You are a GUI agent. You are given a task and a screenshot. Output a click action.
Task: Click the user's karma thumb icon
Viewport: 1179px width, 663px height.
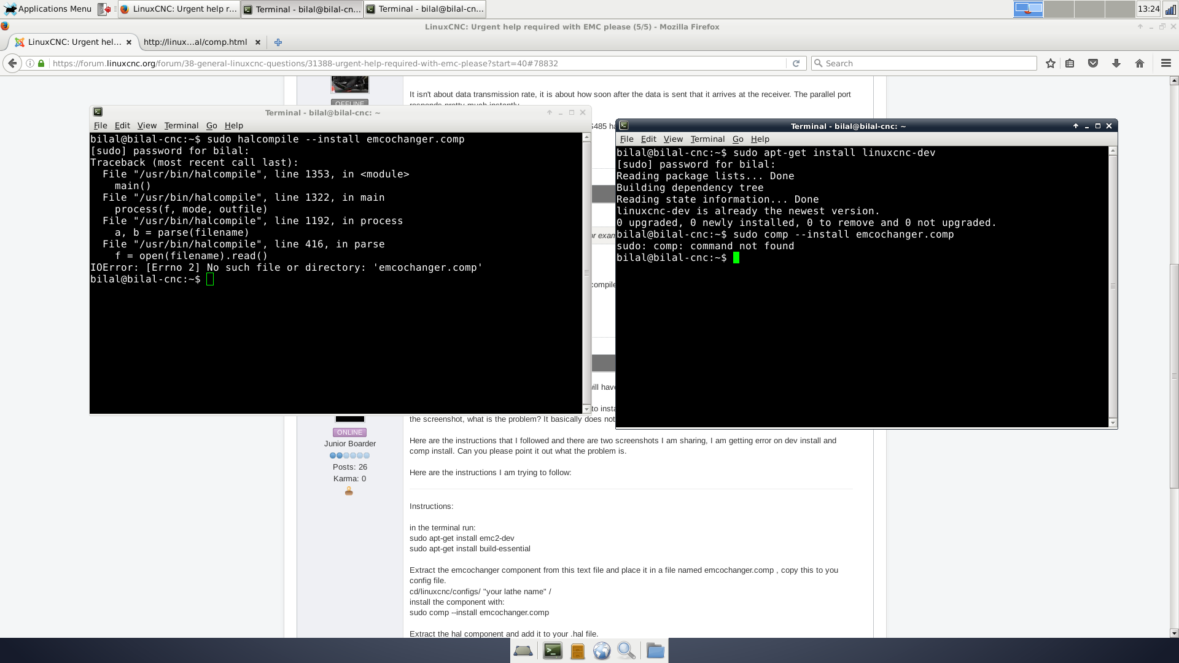tap(349, 491)
